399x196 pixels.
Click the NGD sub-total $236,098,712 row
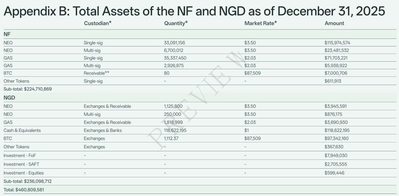pyautogui.click(x=28, y=181)
